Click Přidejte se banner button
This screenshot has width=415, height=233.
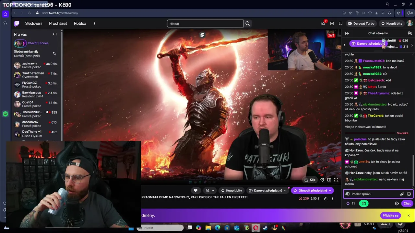coord(390,216)
